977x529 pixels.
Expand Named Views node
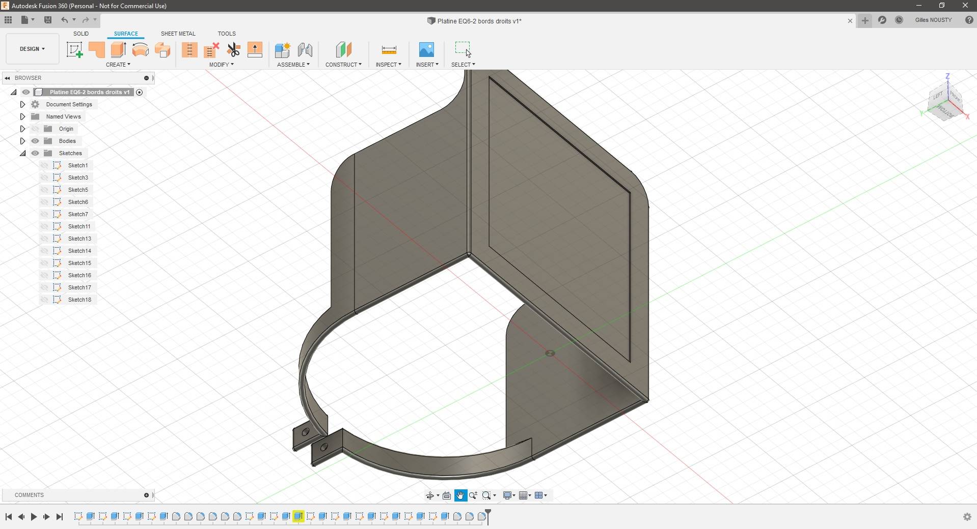(x=22, y=116)
